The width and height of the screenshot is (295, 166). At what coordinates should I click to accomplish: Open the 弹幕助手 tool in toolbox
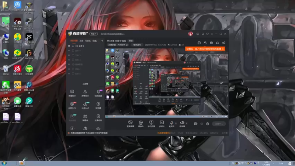tap(72, 93)
